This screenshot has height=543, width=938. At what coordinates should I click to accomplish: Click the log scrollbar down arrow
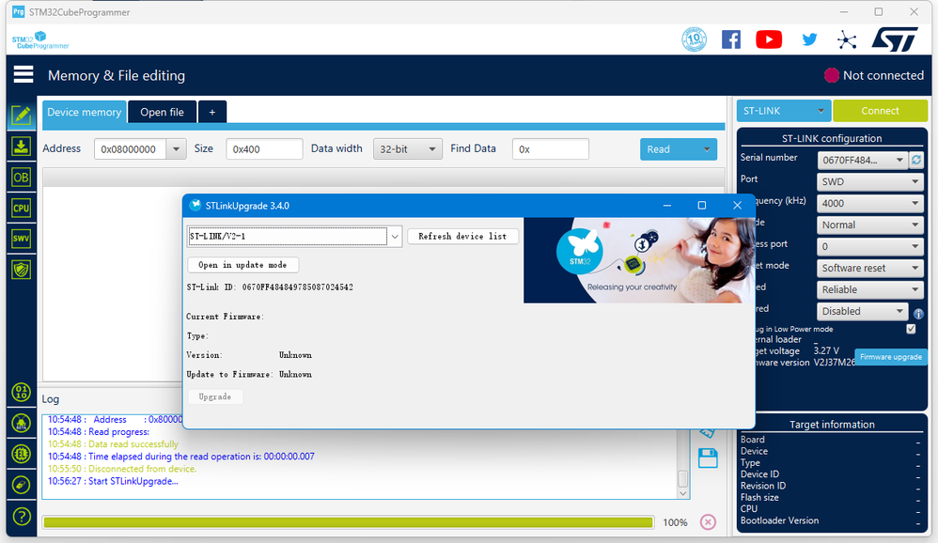coord(682,493)
